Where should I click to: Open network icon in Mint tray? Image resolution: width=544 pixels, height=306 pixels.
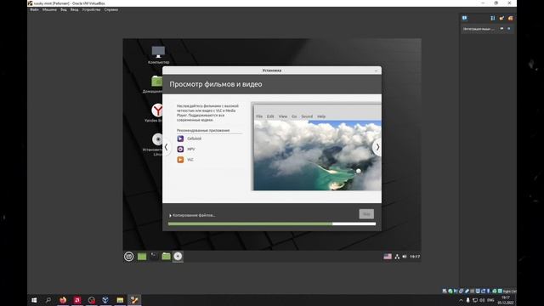pyautogui.click(x=397, y=257)
